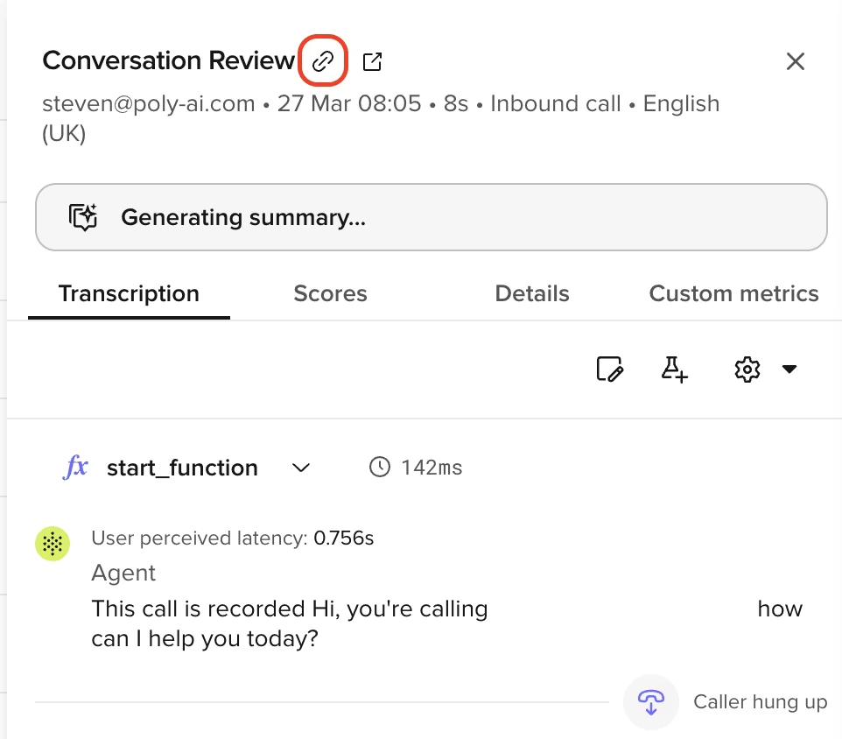Viewport: 842px width, 739px height.
Task: Click the flask add test icon
Action: (x=675, y=369)
